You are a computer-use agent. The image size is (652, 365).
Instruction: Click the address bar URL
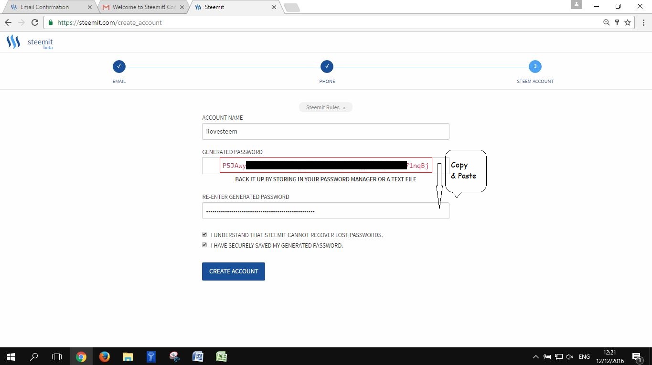109,22
